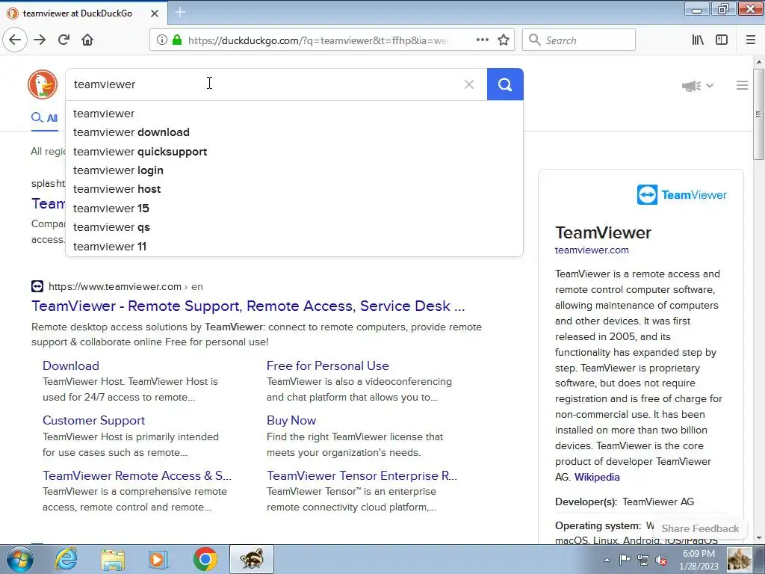This screenshot has height=574, width=765.
Task: Go back to the previous page
Action: point(15,40)
